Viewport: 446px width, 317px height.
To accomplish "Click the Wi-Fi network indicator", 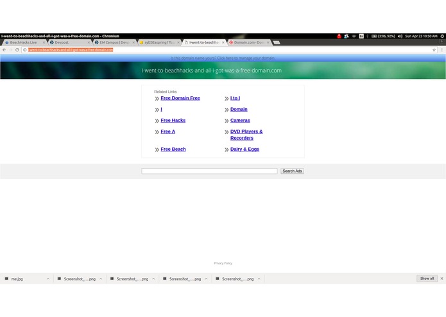I will 354,36.
